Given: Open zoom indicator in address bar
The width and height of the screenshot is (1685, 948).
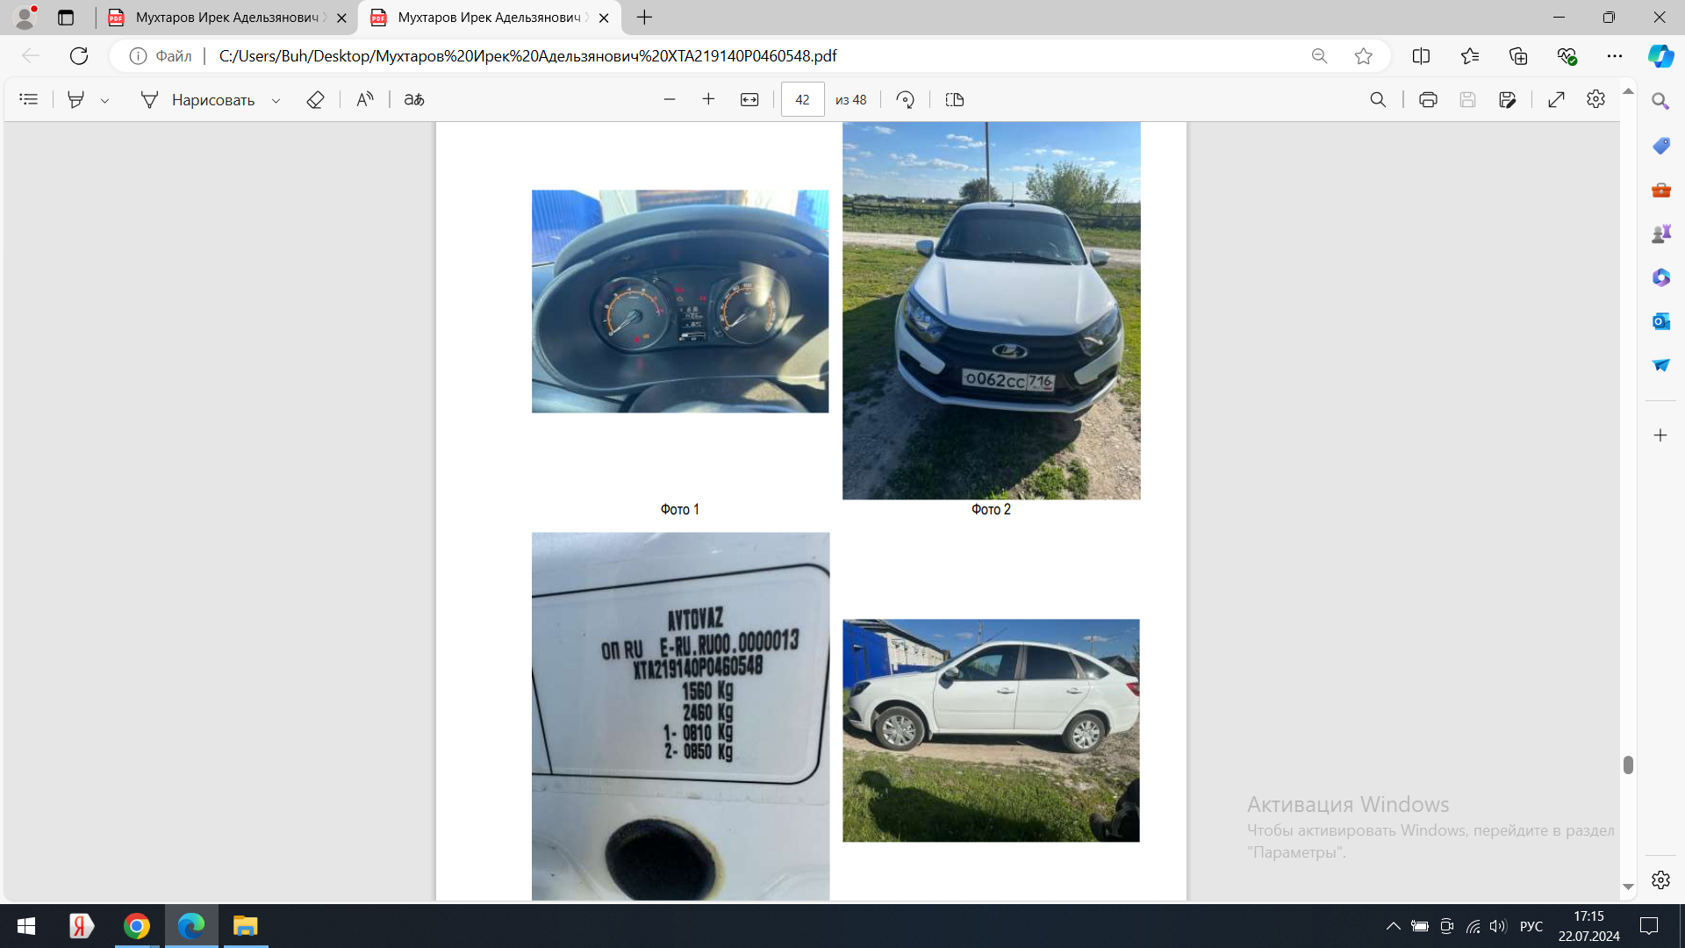Looking at the screenshot, I should [x=1319, y=56].
